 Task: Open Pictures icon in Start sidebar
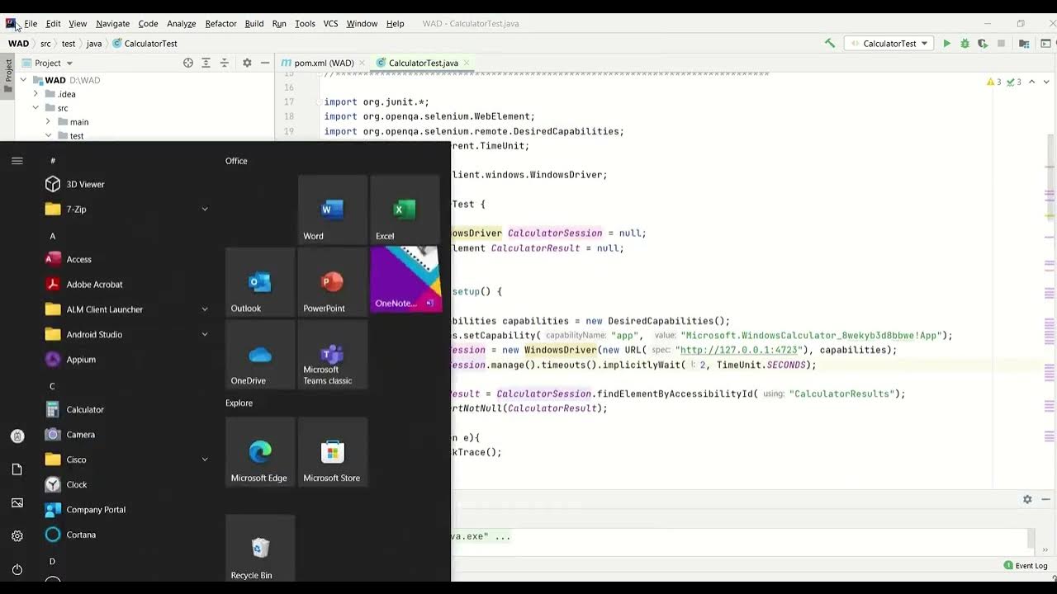[x=17, y=502]
